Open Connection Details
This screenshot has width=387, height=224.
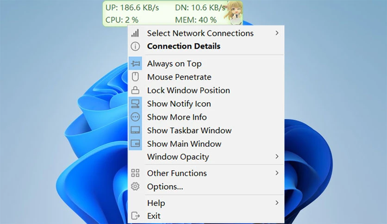pos(206,46)
